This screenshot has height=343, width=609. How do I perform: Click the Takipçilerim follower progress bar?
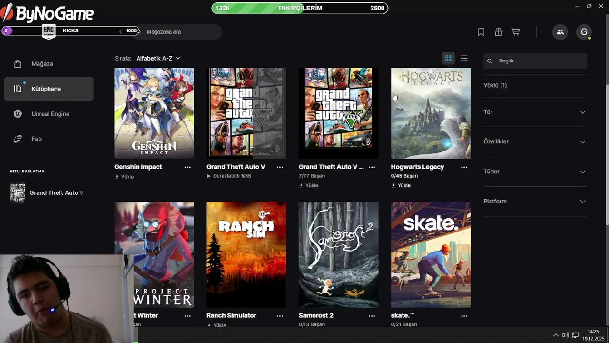pyautogui.click(x=300, y=8)
